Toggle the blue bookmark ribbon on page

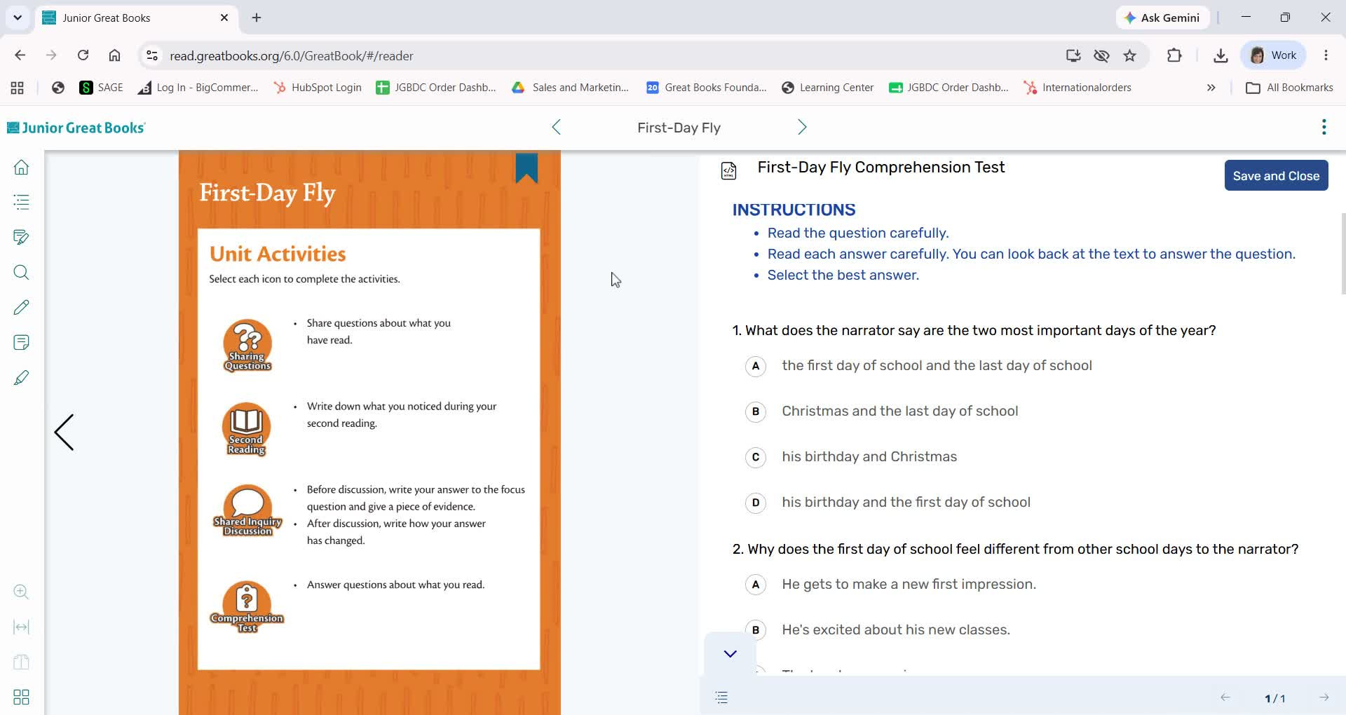[526, 168]
